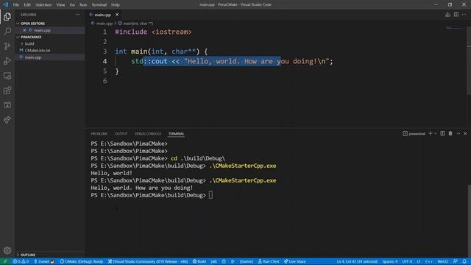Launch a new terminal with plus icon
The image size is (471, 265).
pyautogui.click(x=430, y=133)
